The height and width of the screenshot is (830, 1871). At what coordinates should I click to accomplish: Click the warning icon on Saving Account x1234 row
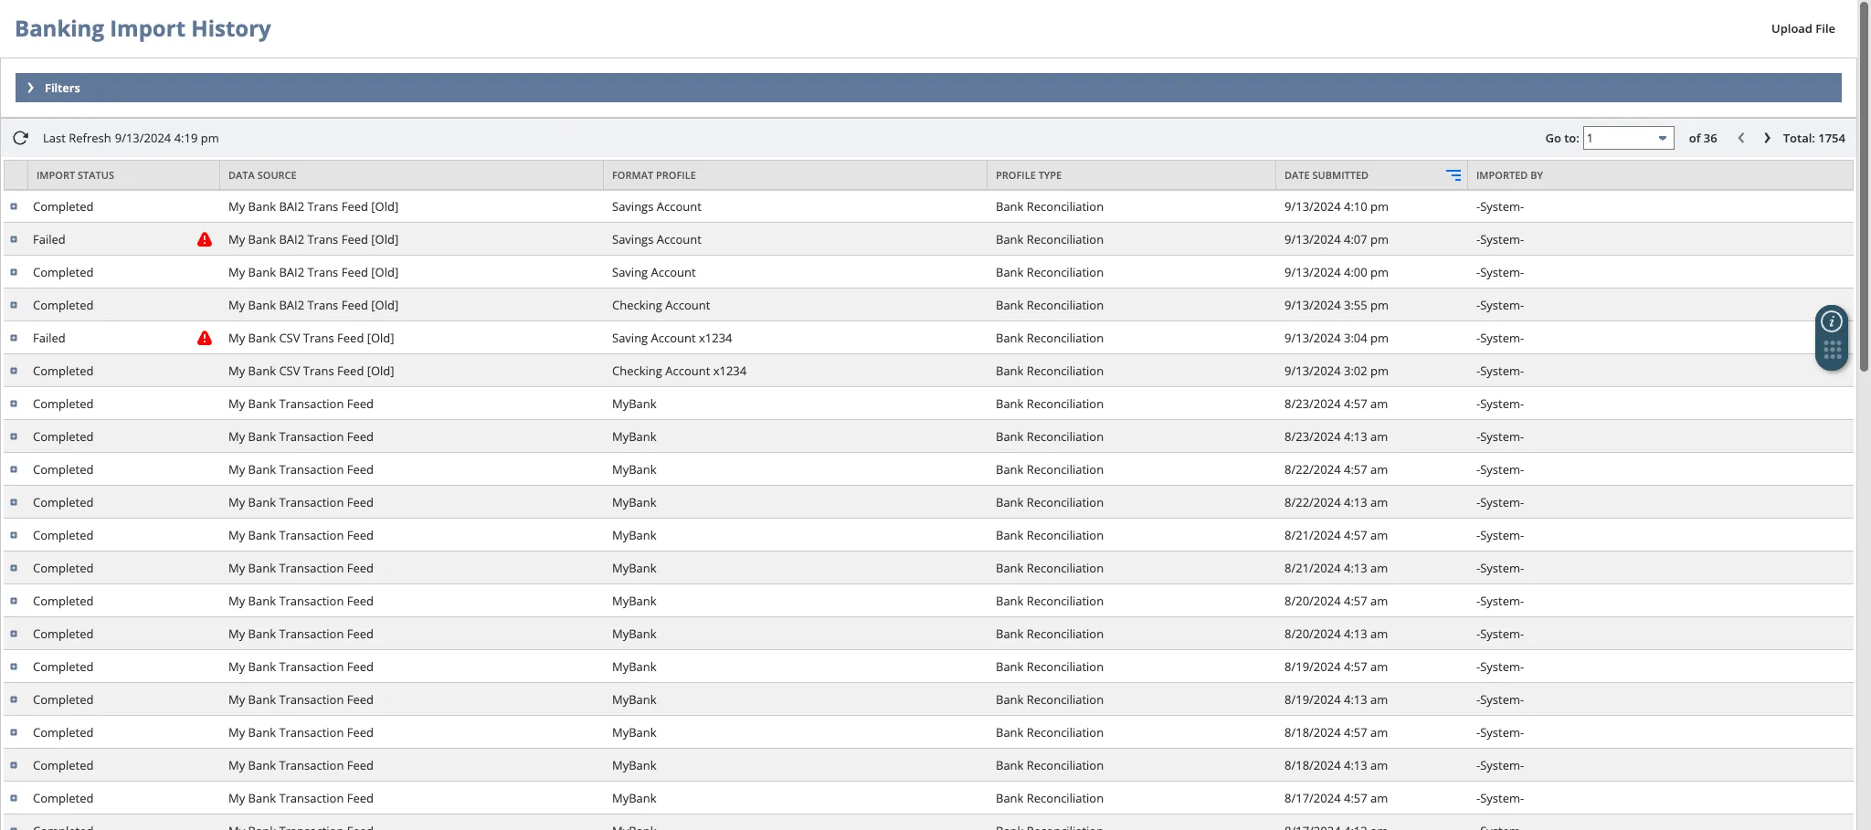(x=205, y=338)
